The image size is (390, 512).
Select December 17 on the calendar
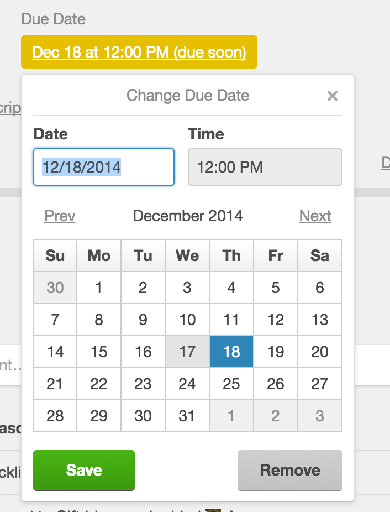(x=187, y=352)
